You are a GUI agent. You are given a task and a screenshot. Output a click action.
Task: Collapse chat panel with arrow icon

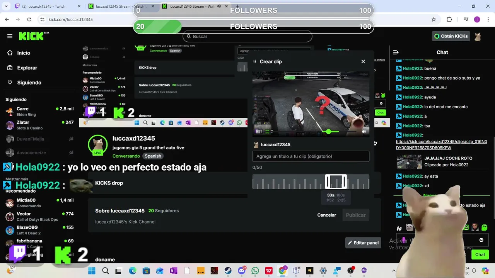(396, 52)
